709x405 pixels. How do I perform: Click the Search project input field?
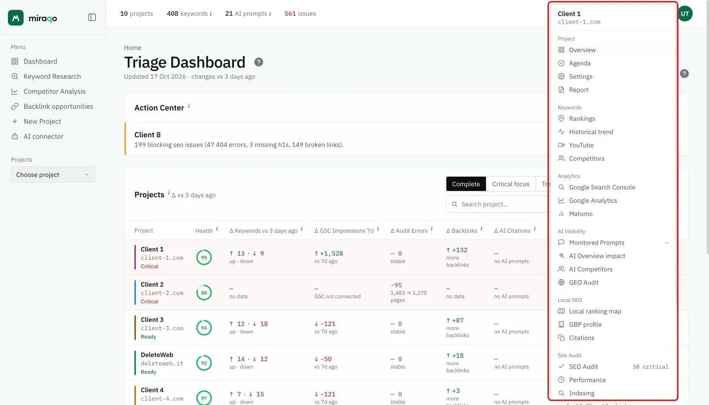497,204
